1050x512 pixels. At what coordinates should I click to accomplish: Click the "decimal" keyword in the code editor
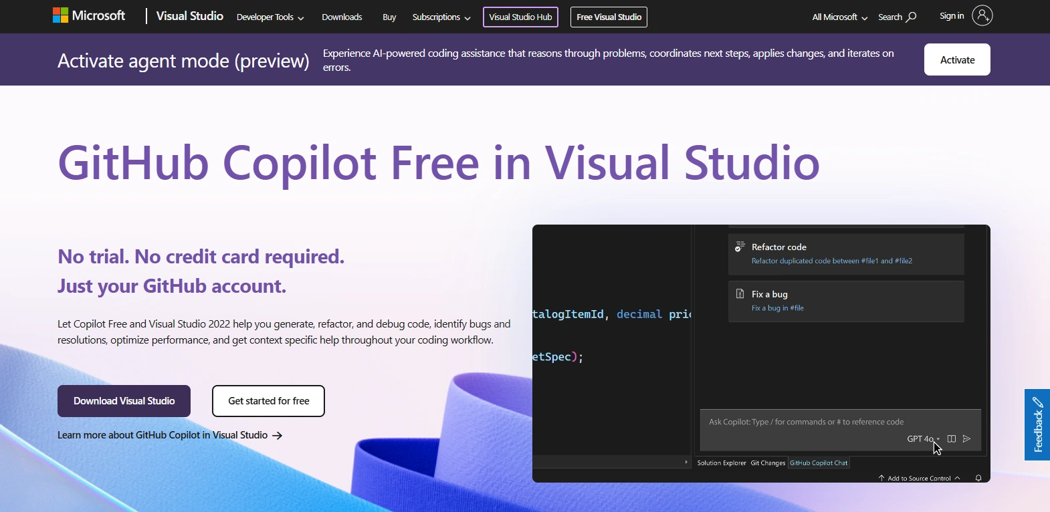[x=639, y=314]
